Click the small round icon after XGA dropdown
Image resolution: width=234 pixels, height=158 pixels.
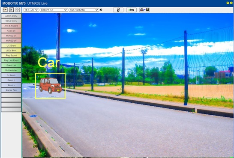(101, 10)
